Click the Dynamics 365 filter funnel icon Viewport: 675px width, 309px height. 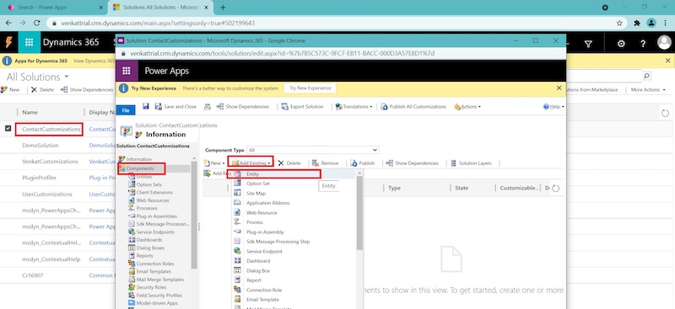[588, 44]
